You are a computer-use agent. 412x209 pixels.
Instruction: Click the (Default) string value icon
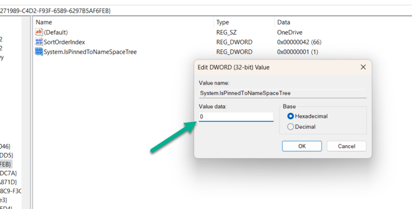[39, 32]
